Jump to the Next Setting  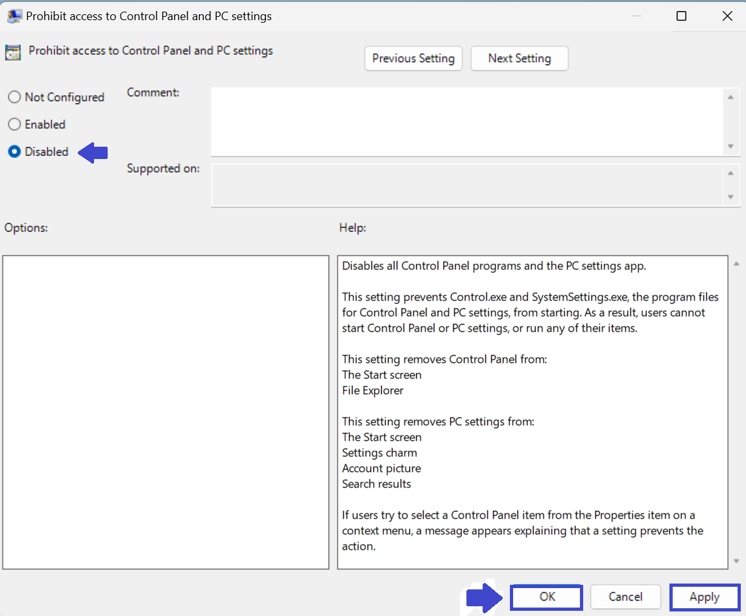[x=519, y=58]
